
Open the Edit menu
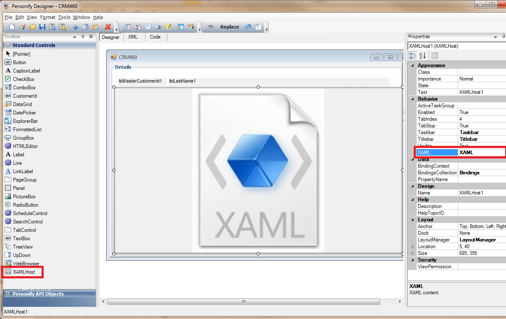point(20,17)
